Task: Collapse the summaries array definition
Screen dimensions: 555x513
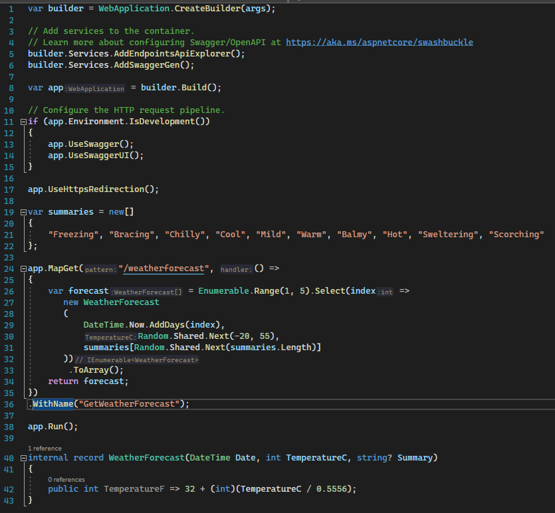Action: point(23,211)
